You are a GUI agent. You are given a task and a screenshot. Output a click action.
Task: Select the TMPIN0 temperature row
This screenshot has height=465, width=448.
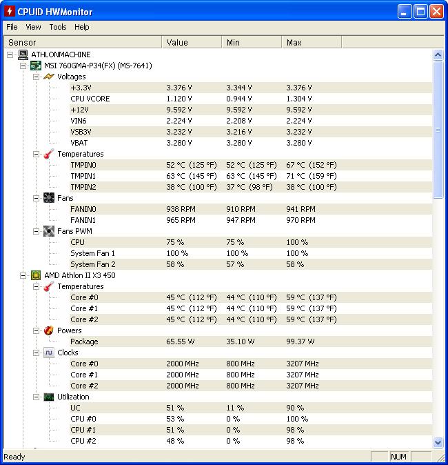(x=250, y=165)
